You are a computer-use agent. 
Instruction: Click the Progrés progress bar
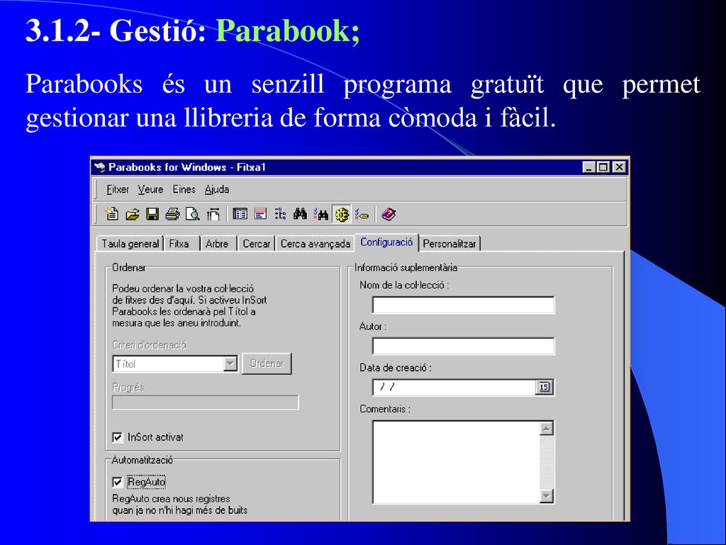[206, 402]
